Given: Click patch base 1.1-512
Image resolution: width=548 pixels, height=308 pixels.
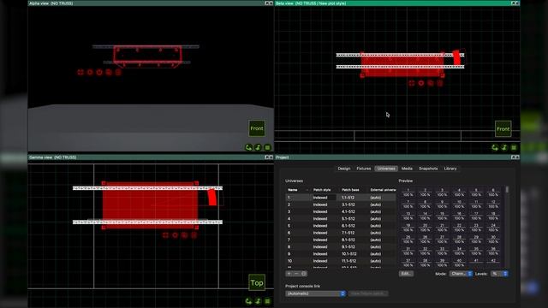Looking at the screenshot, I should tap(348, 198).
